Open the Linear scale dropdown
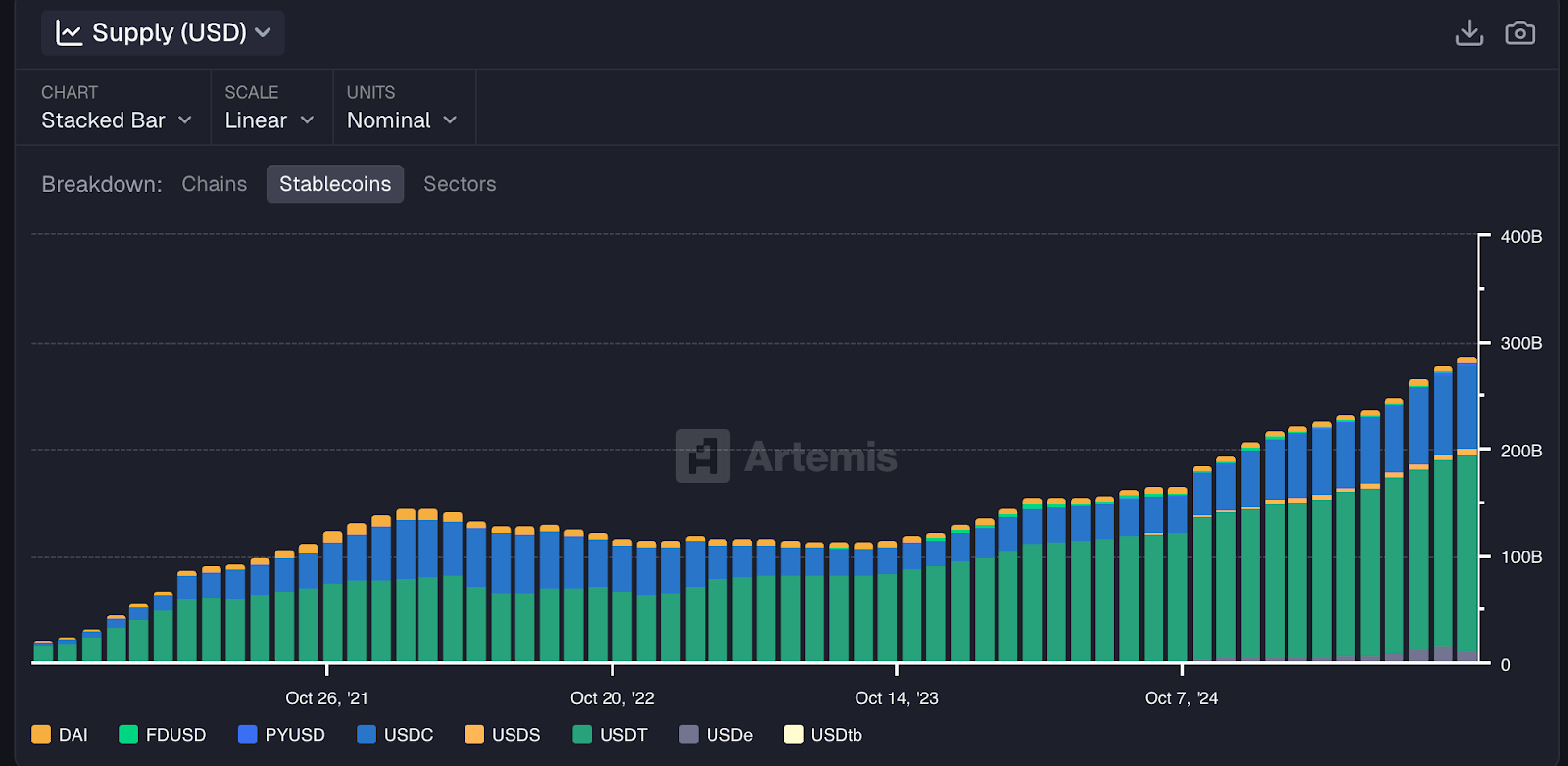 coord(269,120)
